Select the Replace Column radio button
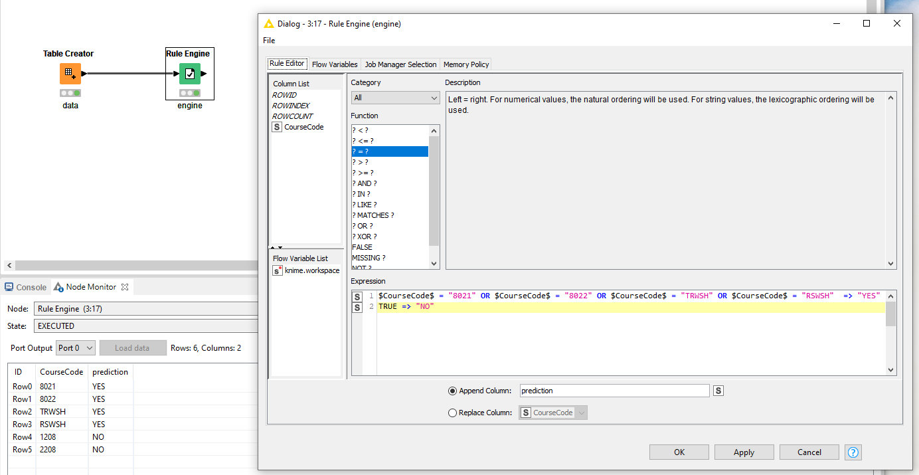The width and height of the screenshot is (919, 475). tap(453, 413)
